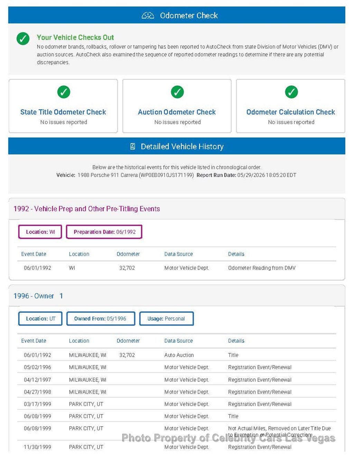Click the Auction Odometer Check green checkmark
The width and height of the screenshot is (354, 458).
point(177,92)
